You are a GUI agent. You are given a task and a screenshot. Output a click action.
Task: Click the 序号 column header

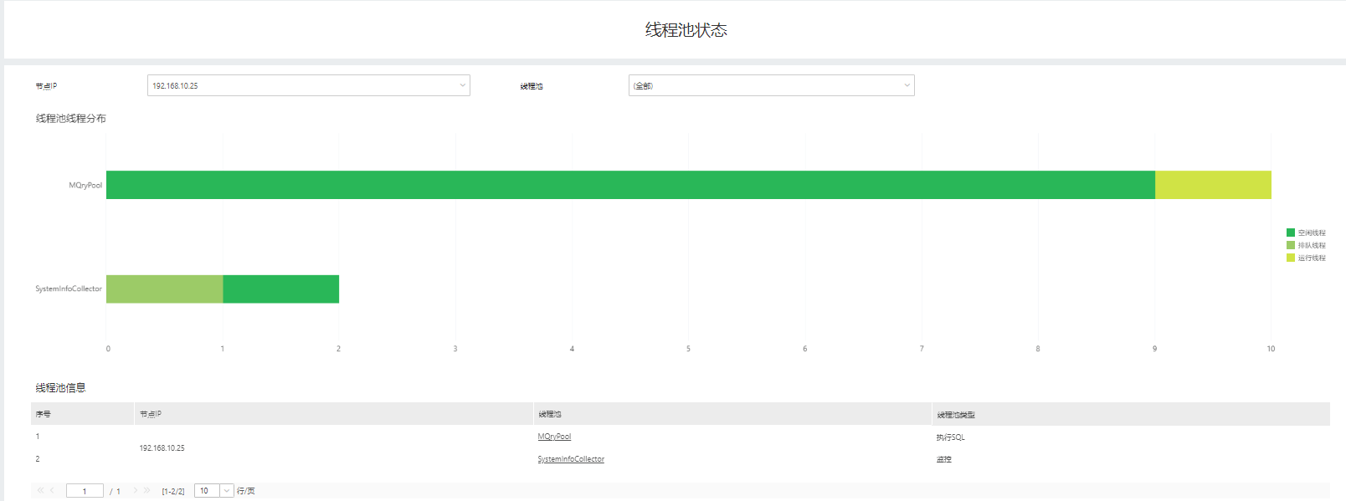[x=82, y=414]
